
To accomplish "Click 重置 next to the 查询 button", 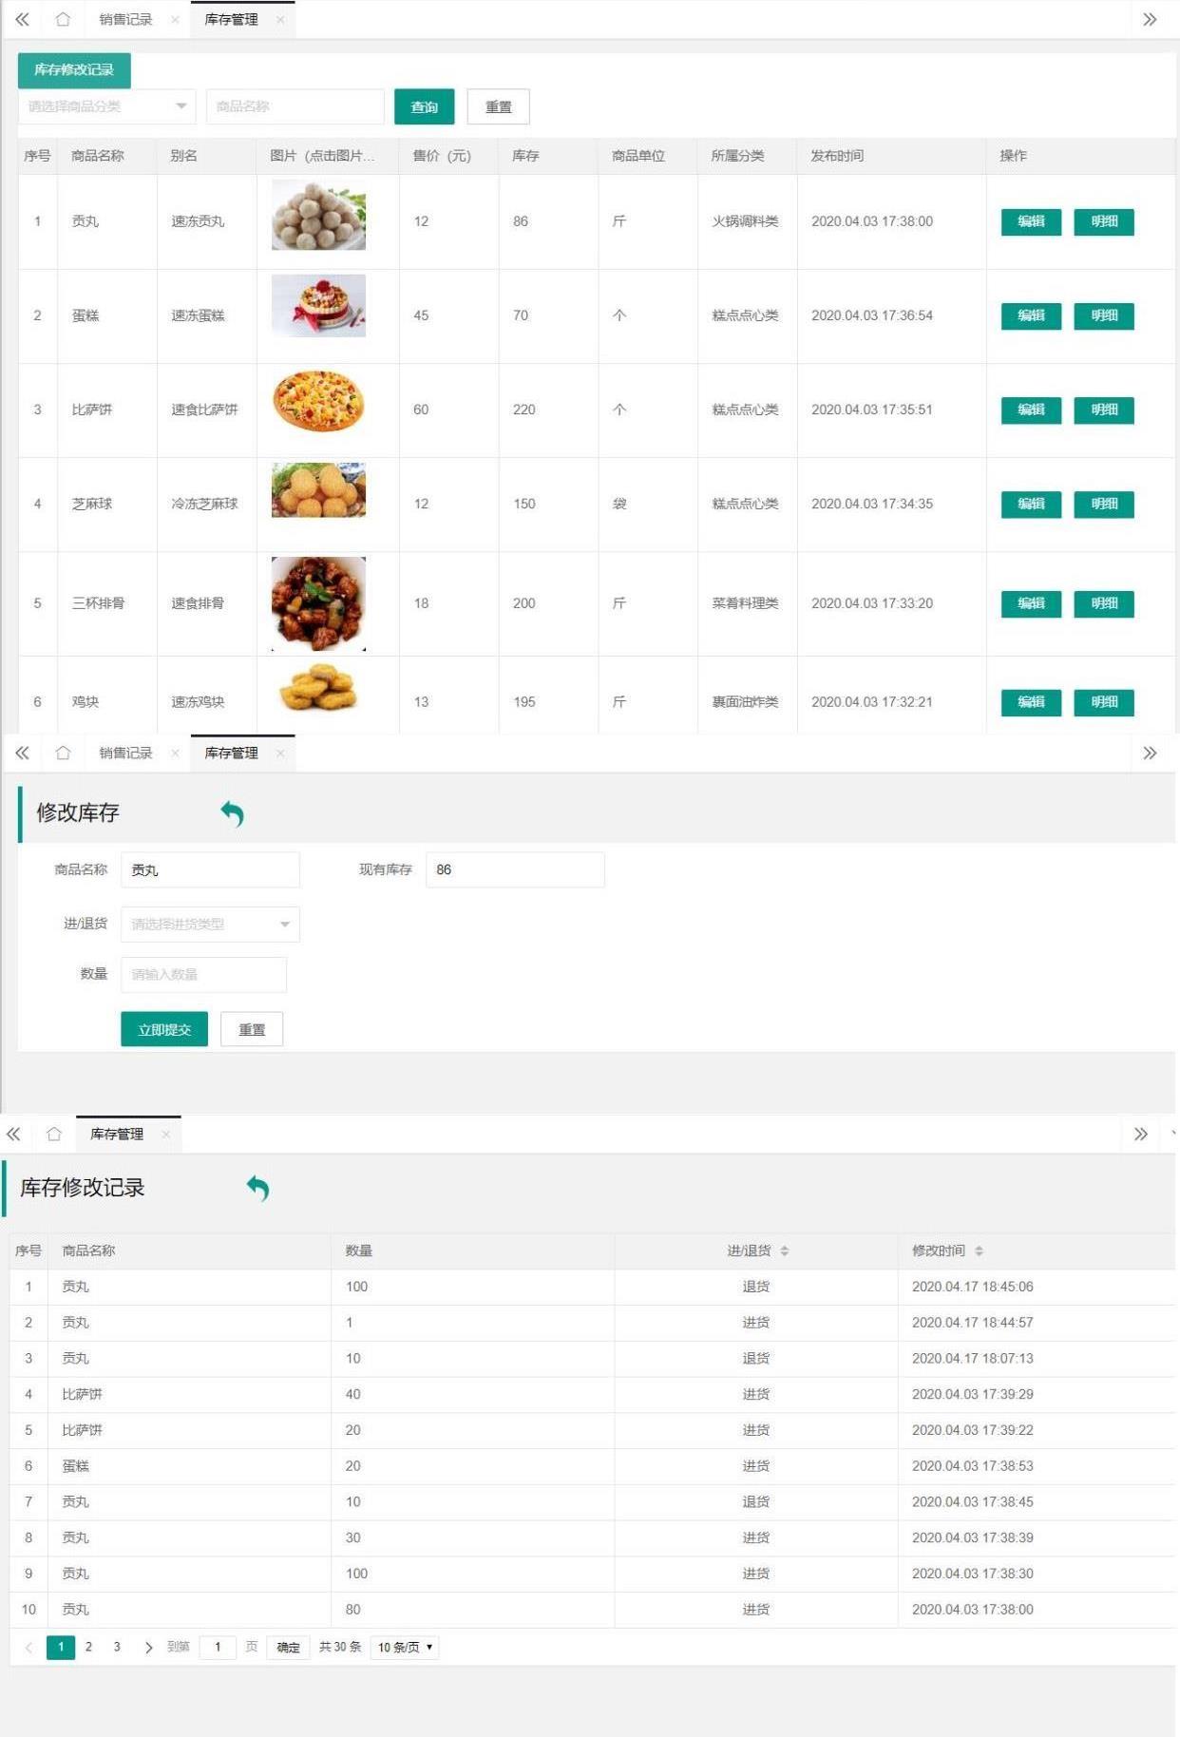I will [498, 106].
